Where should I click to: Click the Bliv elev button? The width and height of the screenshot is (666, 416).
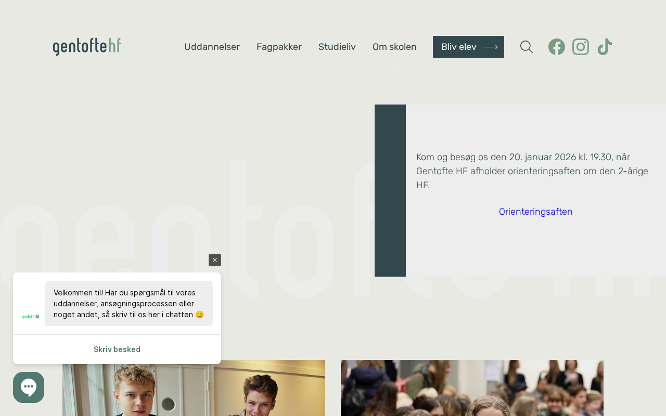(x=468, y=47)
